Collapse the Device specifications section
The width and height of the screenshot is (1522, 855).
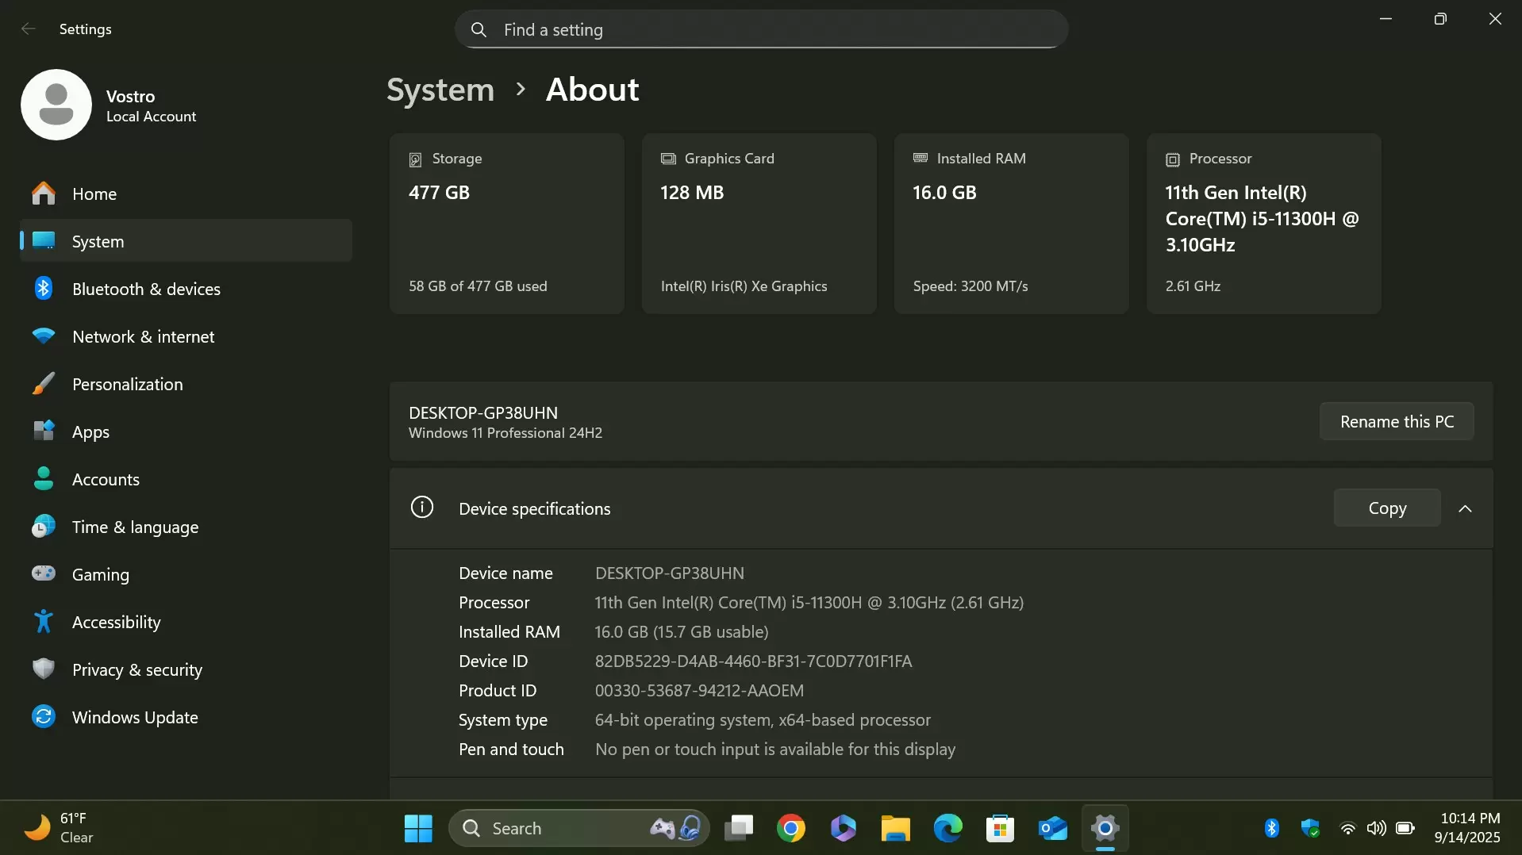click(1465, 508)
